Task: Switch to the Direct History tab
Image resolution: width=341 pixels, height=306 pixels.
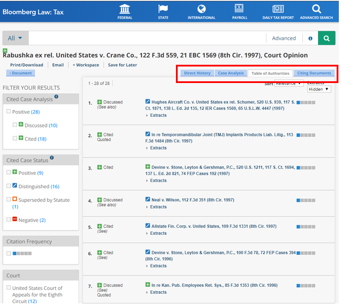Action: [x=197, y=73]
